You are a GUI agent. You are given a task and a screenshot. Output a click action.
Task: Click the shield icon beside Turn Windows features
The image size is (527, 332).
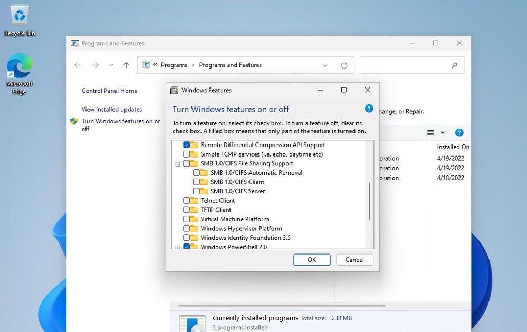click(74, 121)
